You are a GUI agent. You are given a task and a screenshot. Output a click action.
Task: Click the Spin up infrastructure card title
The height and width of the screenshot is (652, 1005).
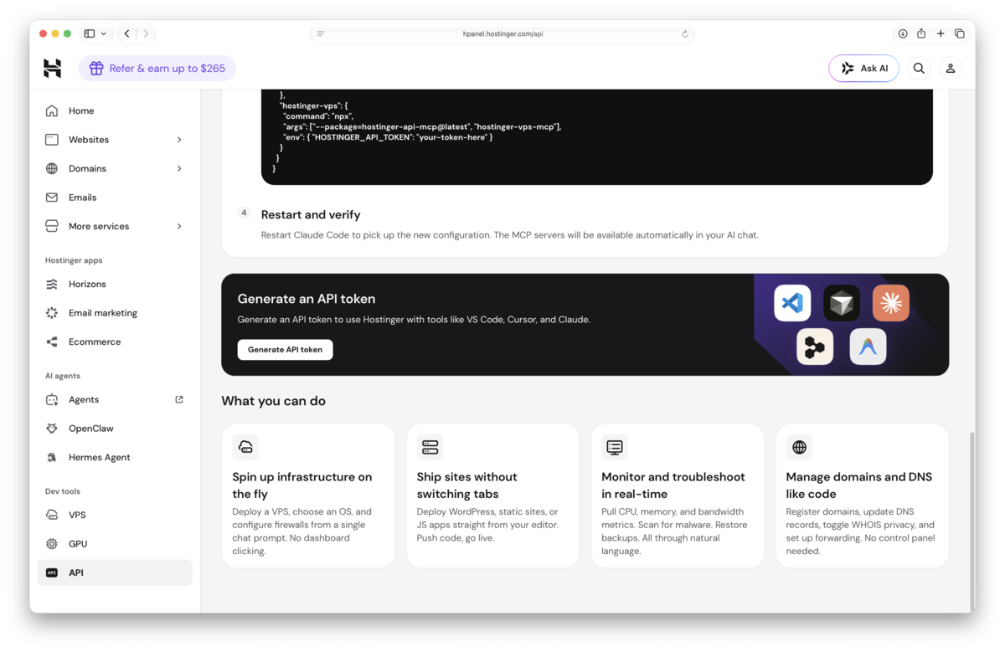[x=302, y=485]
